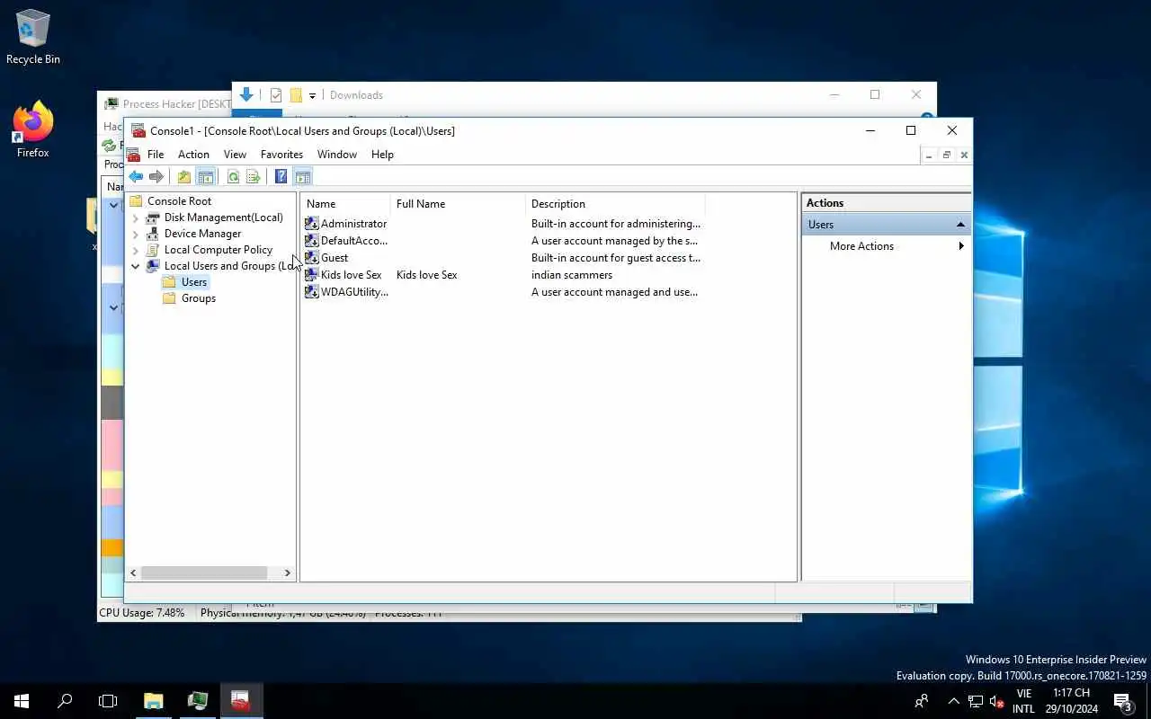Screen dimensions: 1151x719
Task: Select the DefaultAcco... user account
Action: 354,241
